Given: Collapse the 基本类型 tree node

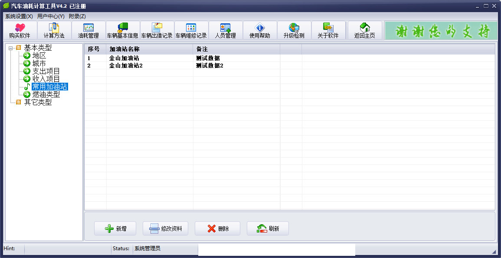Looking at the screenshot, I should coord(10,48).
